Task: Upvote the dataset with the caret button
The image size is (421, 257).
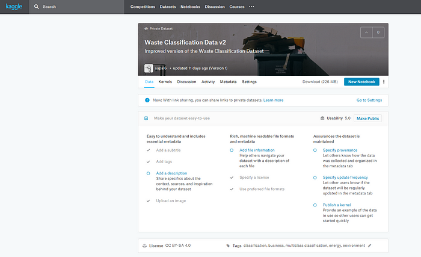Action: [x=366, y=33]
